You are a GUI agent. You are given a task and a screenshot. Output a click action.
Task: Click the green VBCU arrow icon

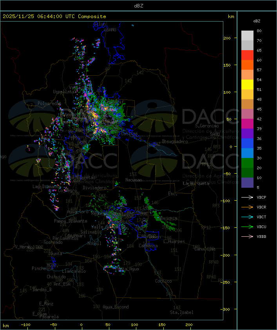pyautogui.click(x=247, y=227)
